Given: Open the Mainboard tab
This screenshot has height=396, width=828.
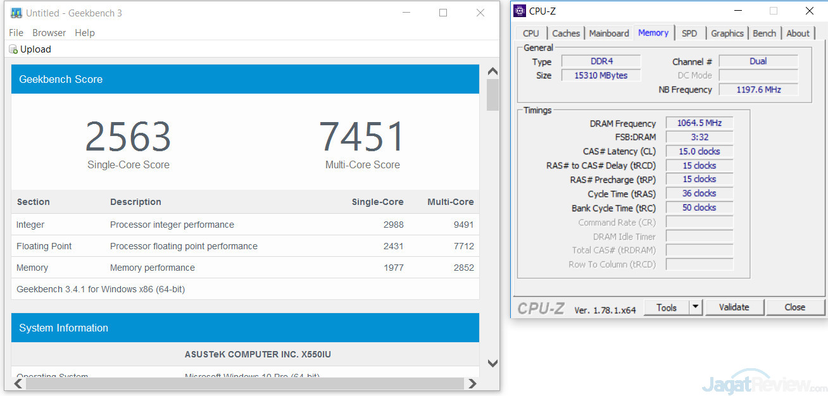Looking at the screenshot, I should [609, 34].
